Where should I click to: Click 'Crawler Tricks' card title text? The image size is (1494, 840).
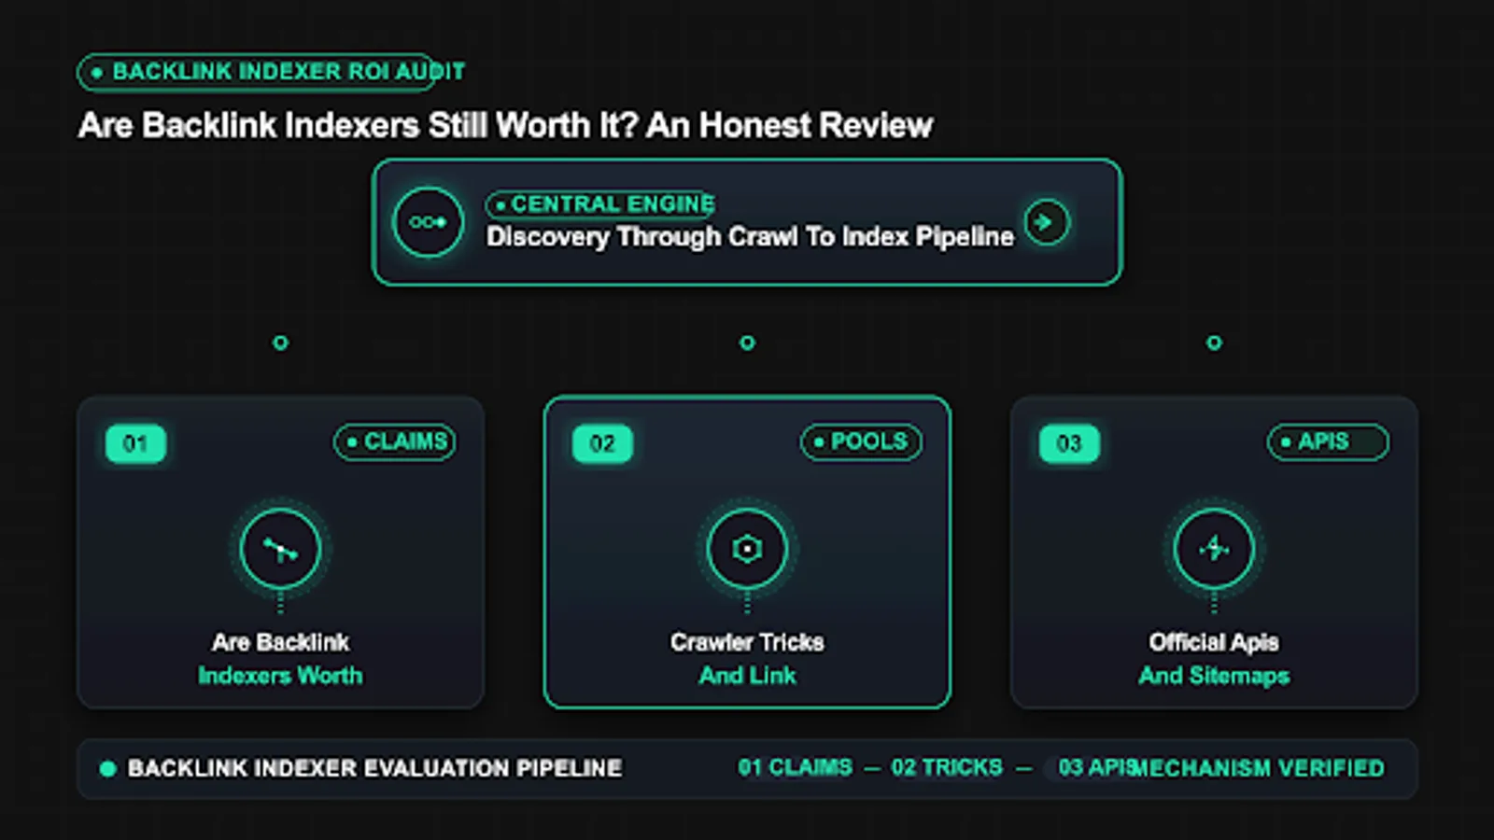click(x=747, y=642)
